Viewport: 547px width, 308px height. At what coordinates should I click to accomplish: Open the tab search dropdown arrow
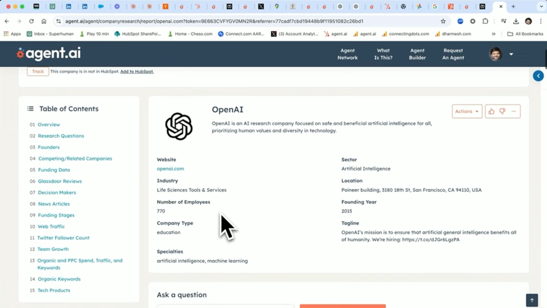[x=541, y=6]
